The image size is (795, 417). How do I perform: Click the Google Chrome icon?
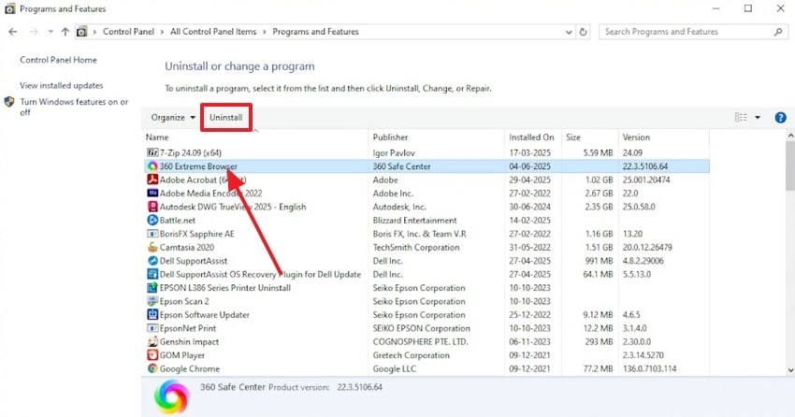point(152,369)
